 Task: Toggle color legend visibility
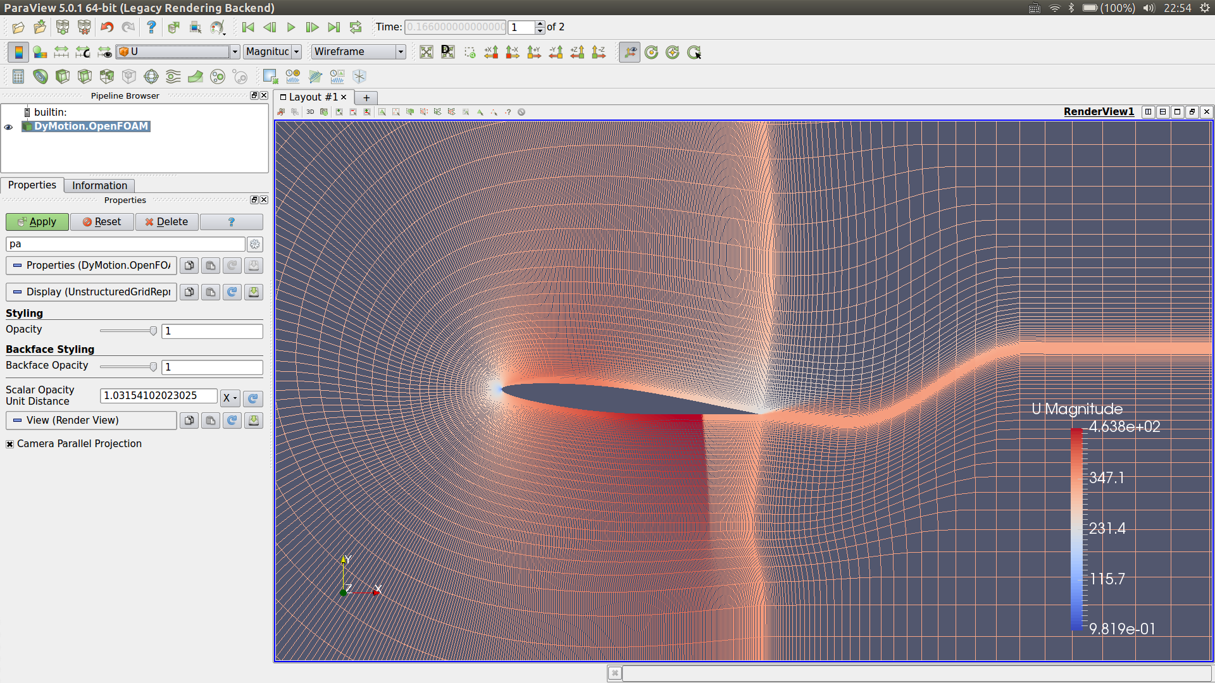tap(18, 52)
